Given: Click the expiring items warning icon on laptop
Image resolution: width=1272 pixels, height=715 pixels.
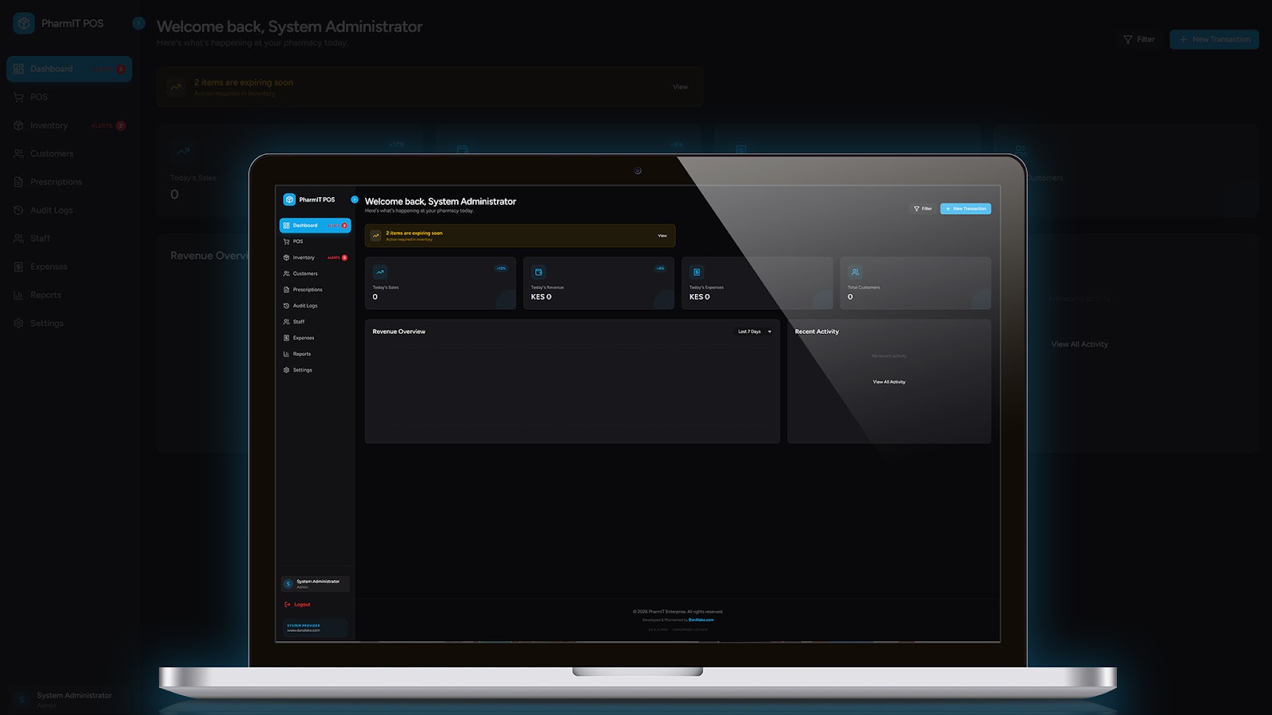Looking at the screenshot, I should click(376, 235).
